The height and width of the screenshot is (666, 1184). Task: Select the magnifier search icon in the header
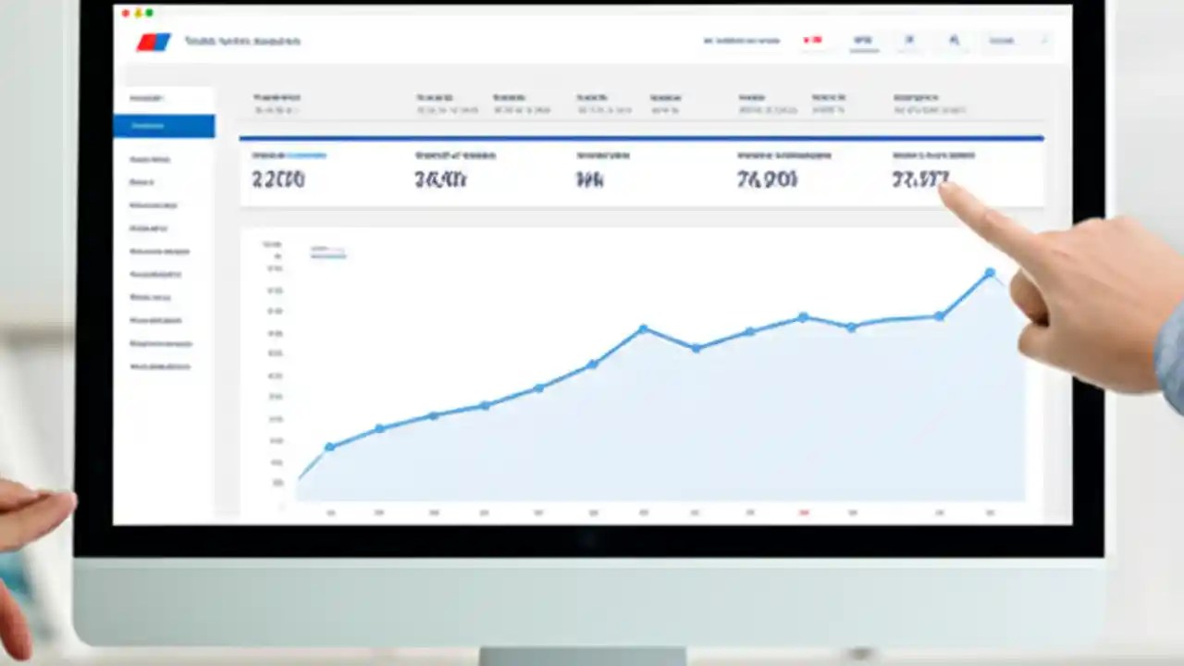[954, 41]
